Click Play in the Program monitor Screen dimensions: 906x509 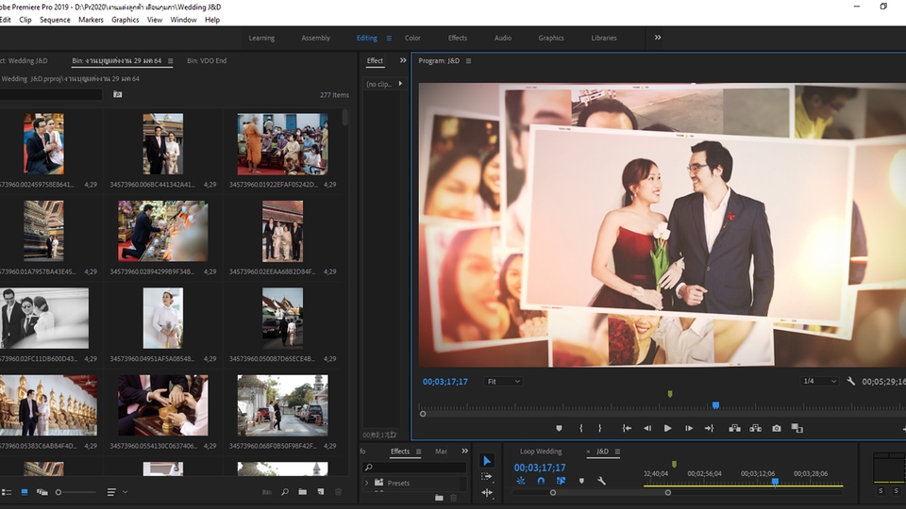tap(667, 428)
